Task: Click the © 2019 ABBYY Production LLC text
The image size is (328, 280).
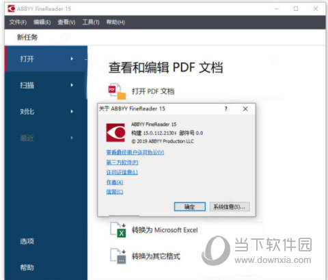Action: 163,141
